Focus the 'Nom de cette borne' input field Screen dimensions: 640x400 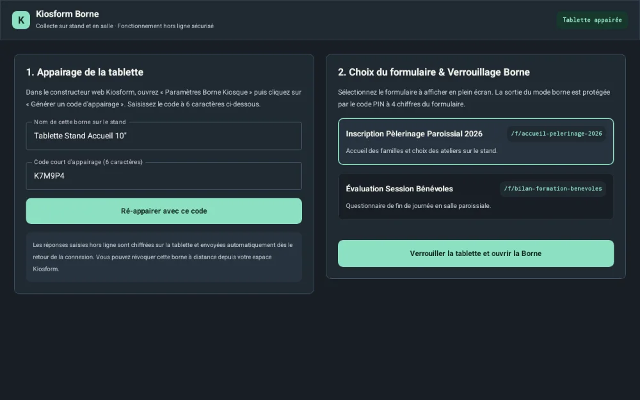click(164, 136)
